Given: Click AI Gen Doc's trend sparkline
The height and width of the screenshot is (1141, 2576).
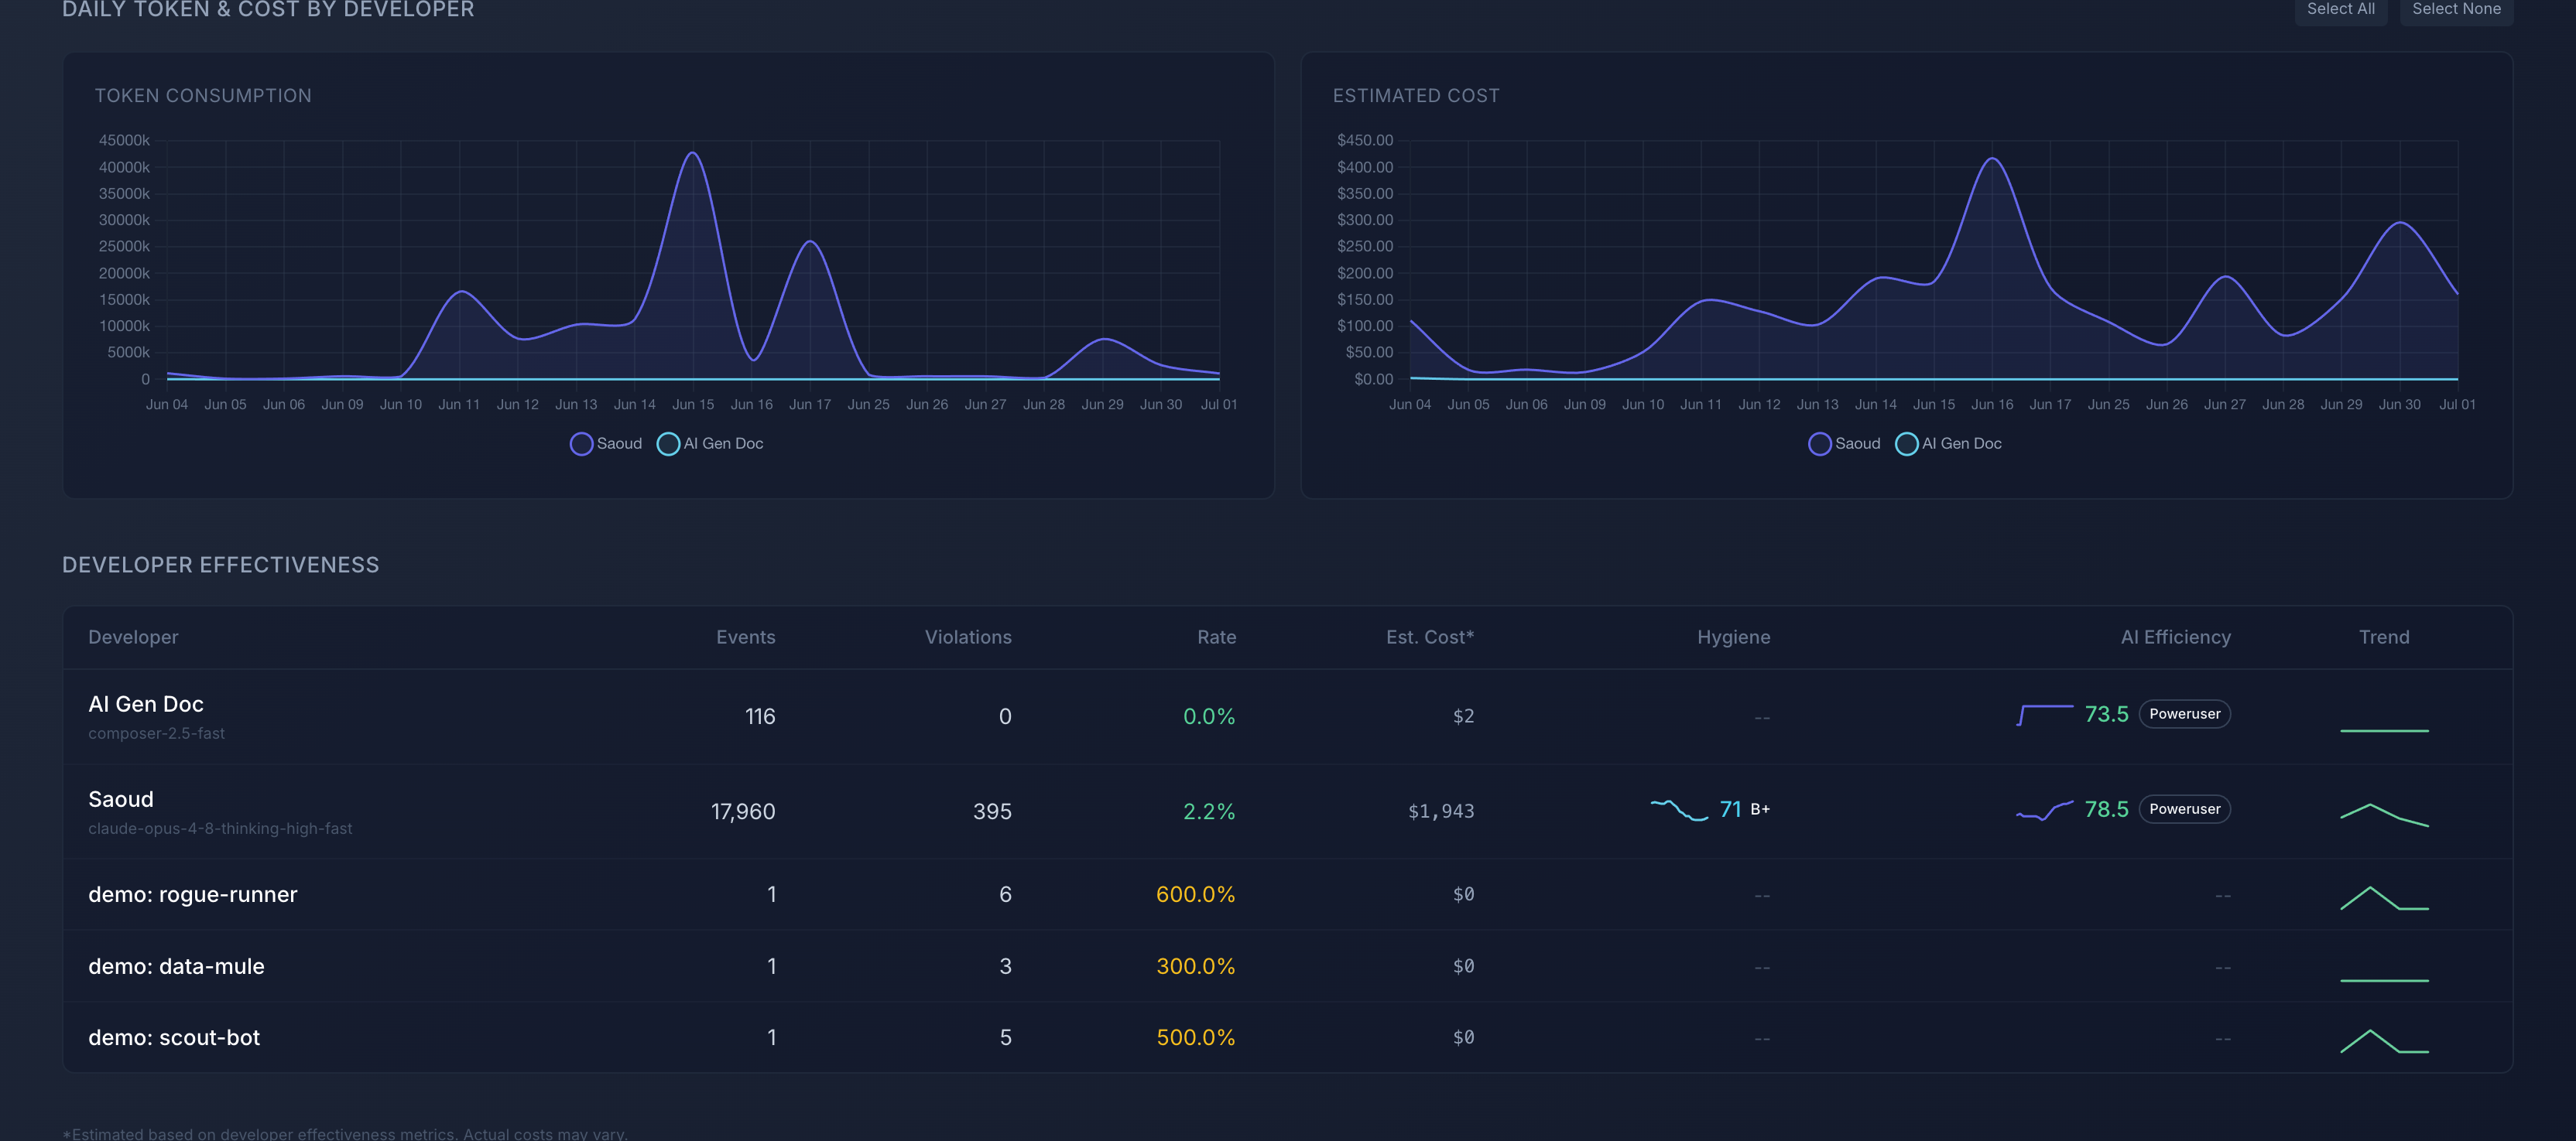Looking at the screenshot, I should point(2384,730).
